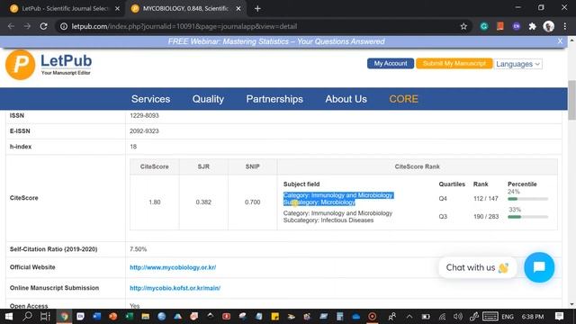Open the Chrome extensions puzzle icon
Screen dimensions: 576x324
click(x=532, y=26)
